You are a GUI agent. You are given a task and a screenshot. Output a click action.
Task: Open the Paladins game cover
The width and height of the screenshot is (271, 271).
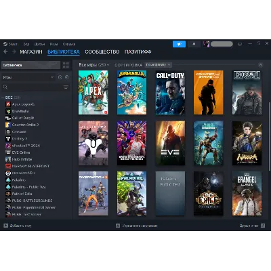tap(131, 193)
